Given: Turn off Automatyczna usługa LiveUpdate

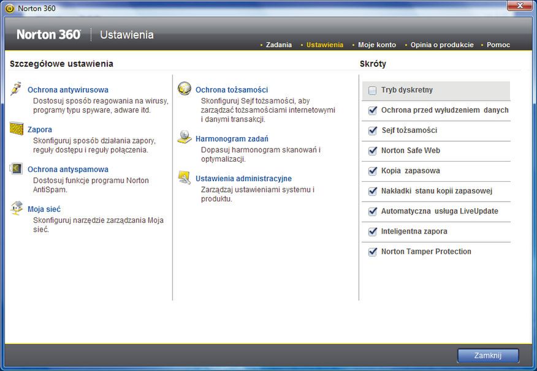Looking at the screenshot, I should click(x=373, y=211).
